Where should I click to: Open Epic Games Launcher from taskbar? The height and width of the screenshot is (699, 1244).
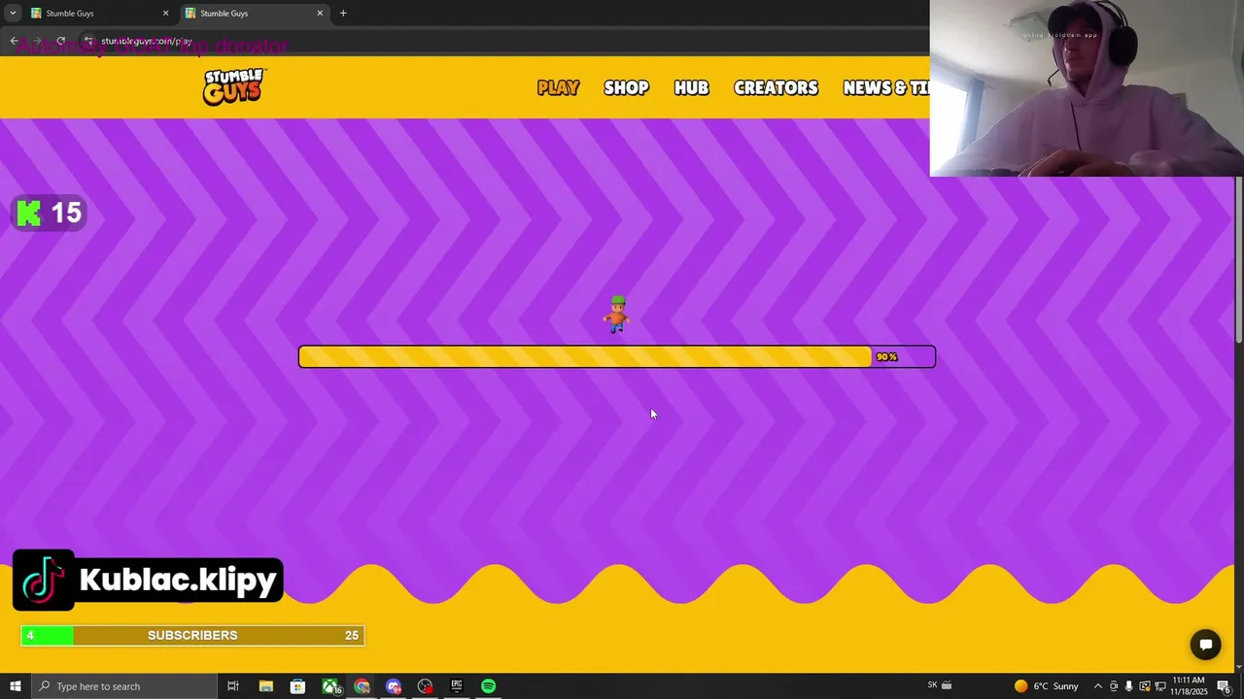tap(456, 686)
